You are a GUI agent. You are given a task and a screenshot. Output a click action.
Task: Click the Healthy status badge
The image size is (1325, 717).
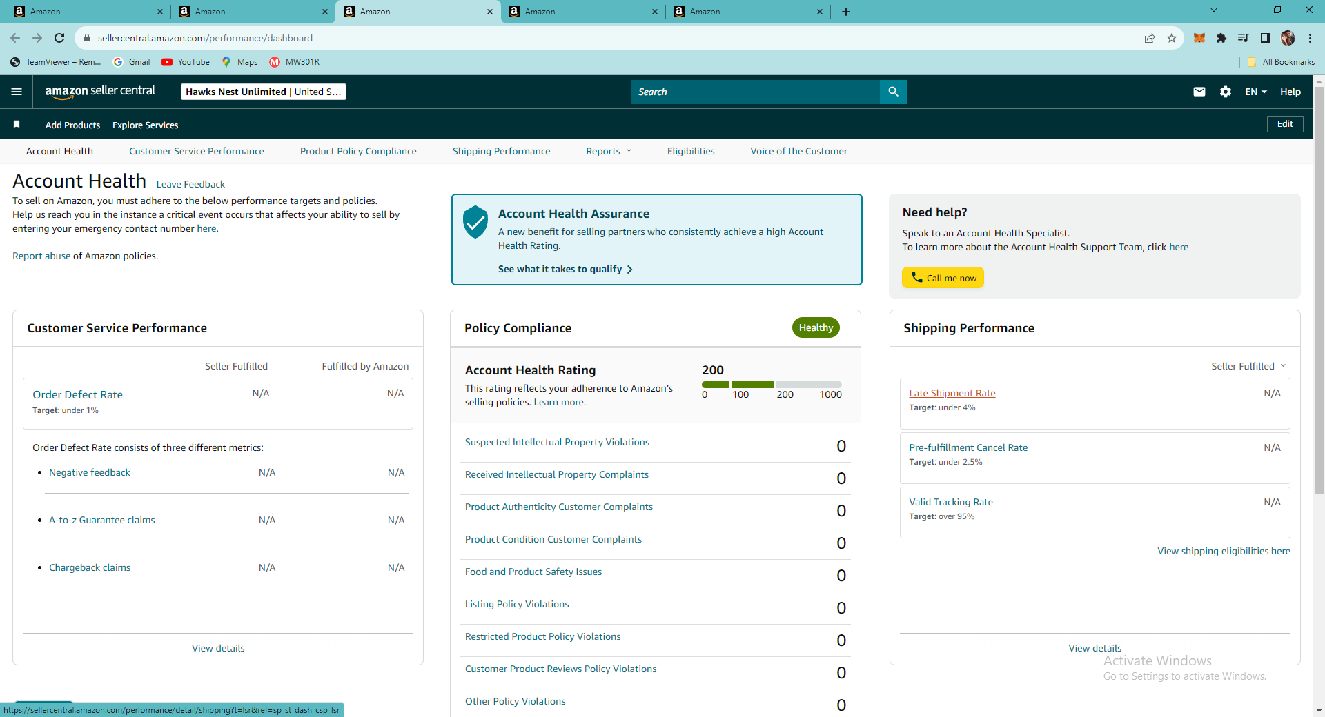(x=816, y=327)
